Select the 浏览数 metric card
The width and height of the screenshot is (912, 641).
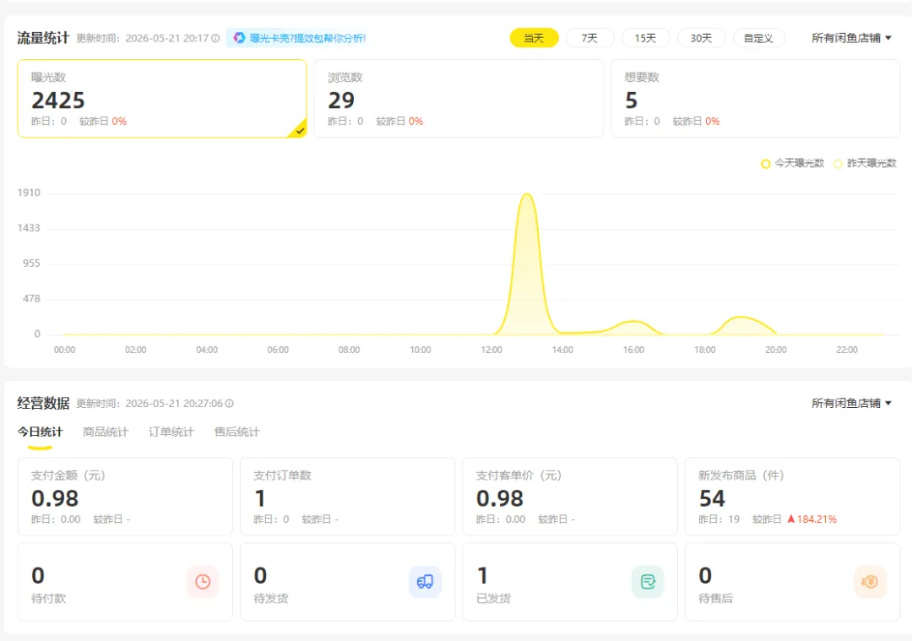point(459,98)
